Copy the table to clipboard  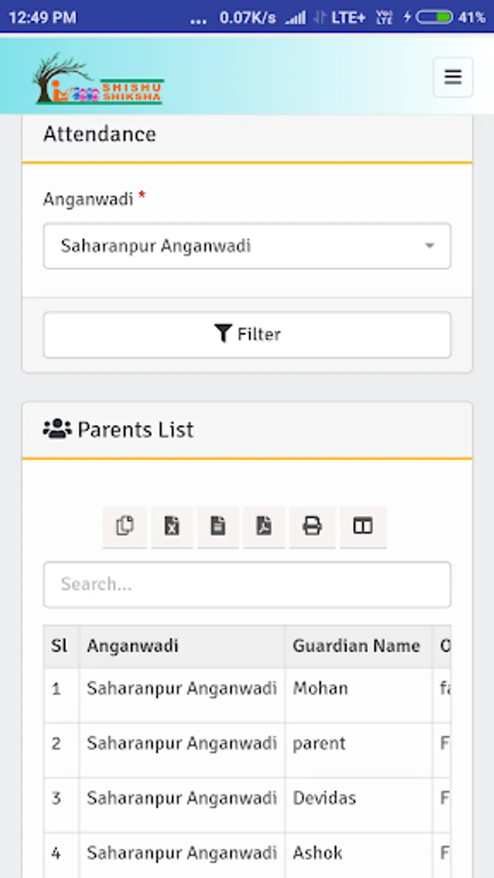click(125, 526)
